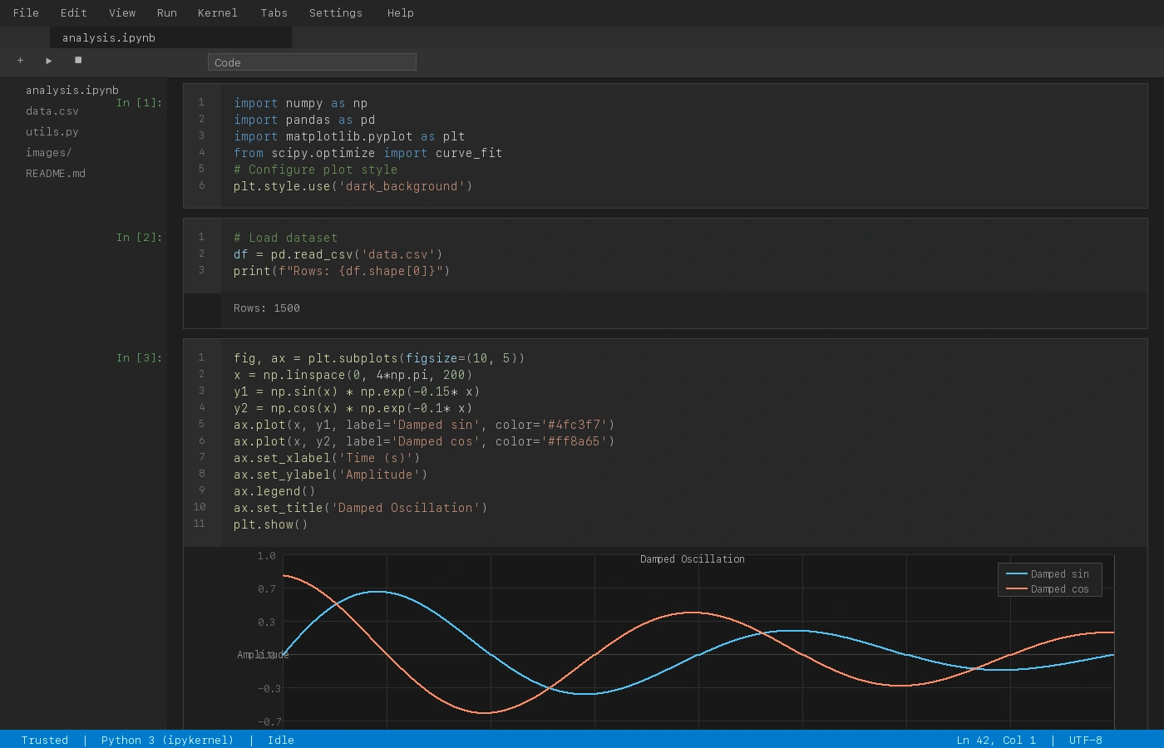
Task: Click the 'Damped sin' legend entry
Action: point(1048,573)
